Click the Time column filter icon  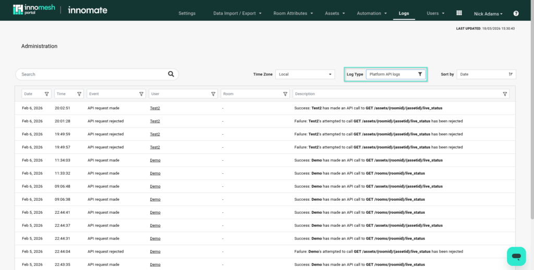click(x=79, y=94)
